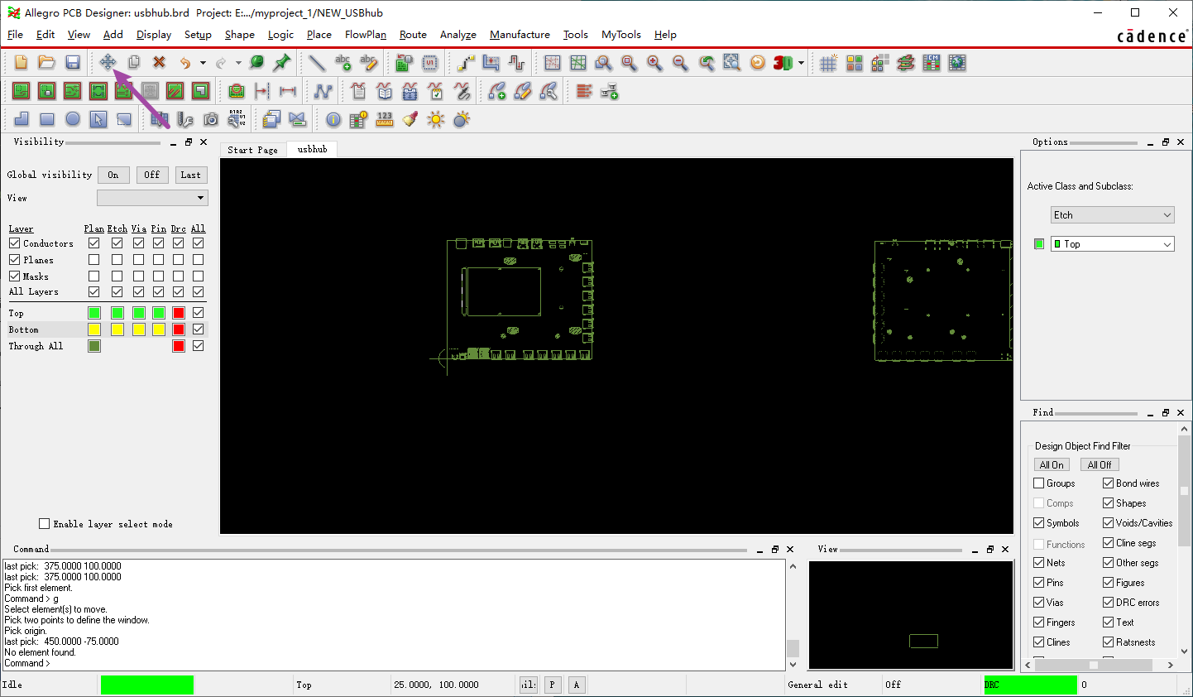Select the Move tool in toolbar
The image size is (1193, 697).
coord(108,62)
